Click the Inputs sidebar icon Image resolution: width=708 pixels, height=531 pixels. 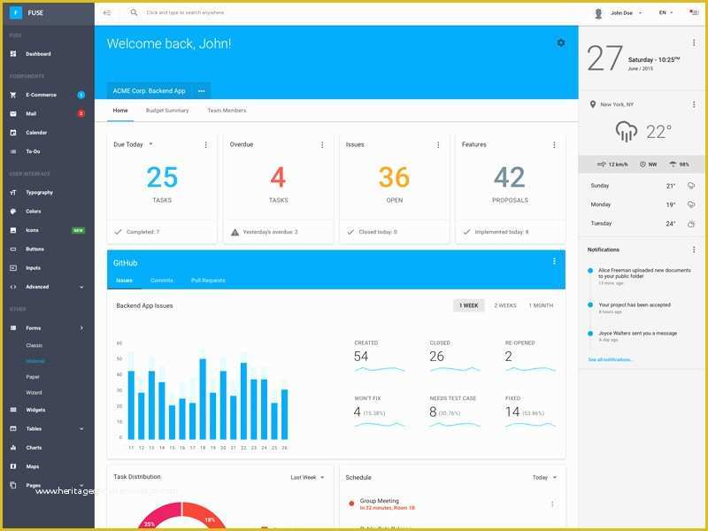tap(13, 268)
